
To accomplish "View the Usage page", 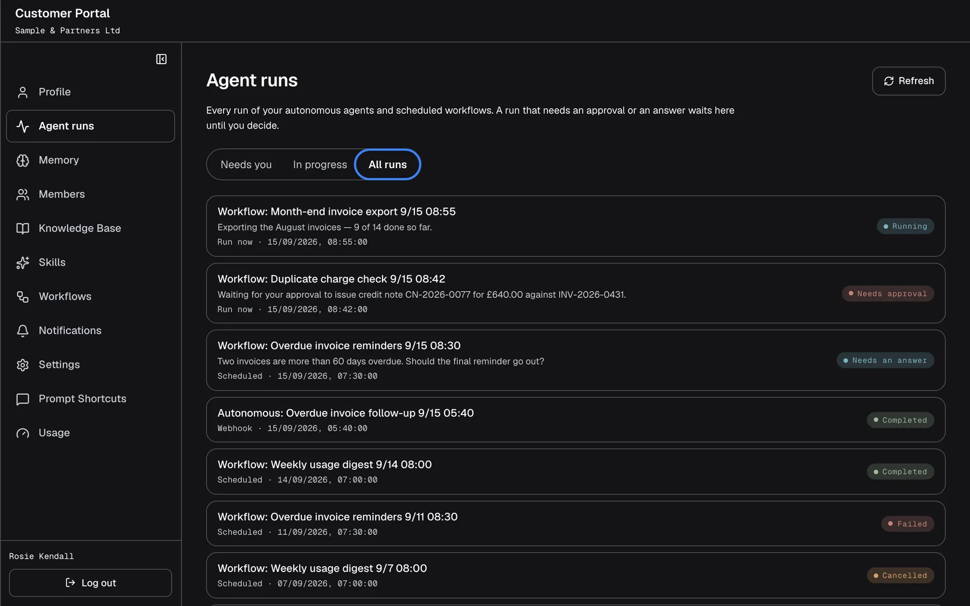I will (x=91, y=433).
